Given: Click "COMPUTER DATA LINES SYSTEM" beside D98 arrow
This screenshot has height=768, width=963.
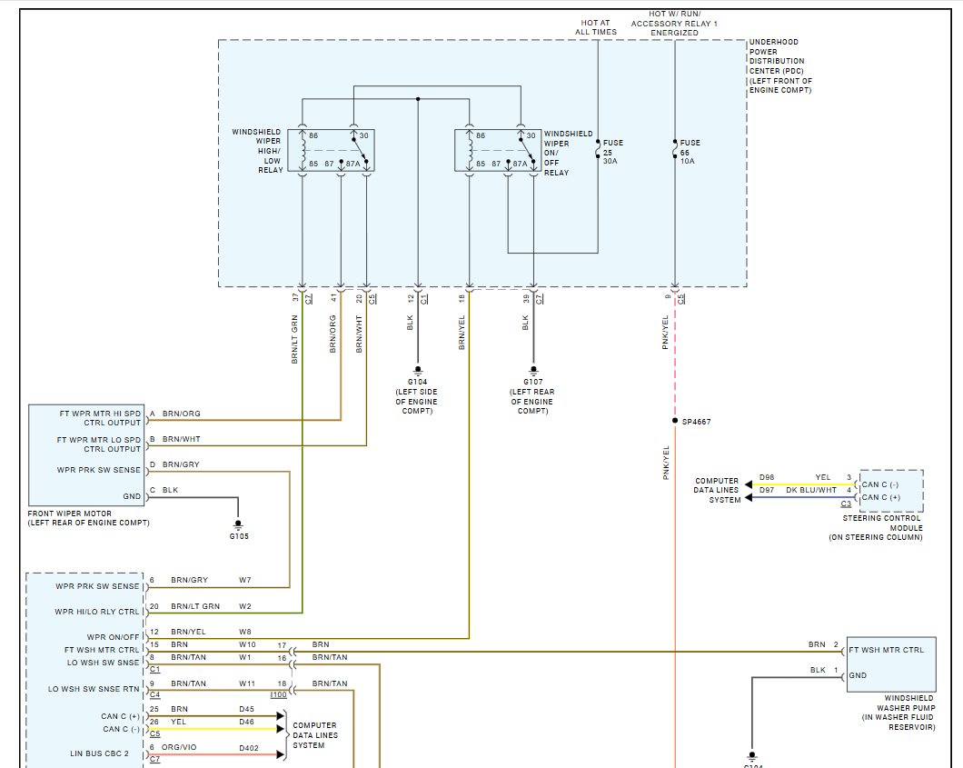Looking at the screenshot, I should pyautogui.click(x=717, y=490).
